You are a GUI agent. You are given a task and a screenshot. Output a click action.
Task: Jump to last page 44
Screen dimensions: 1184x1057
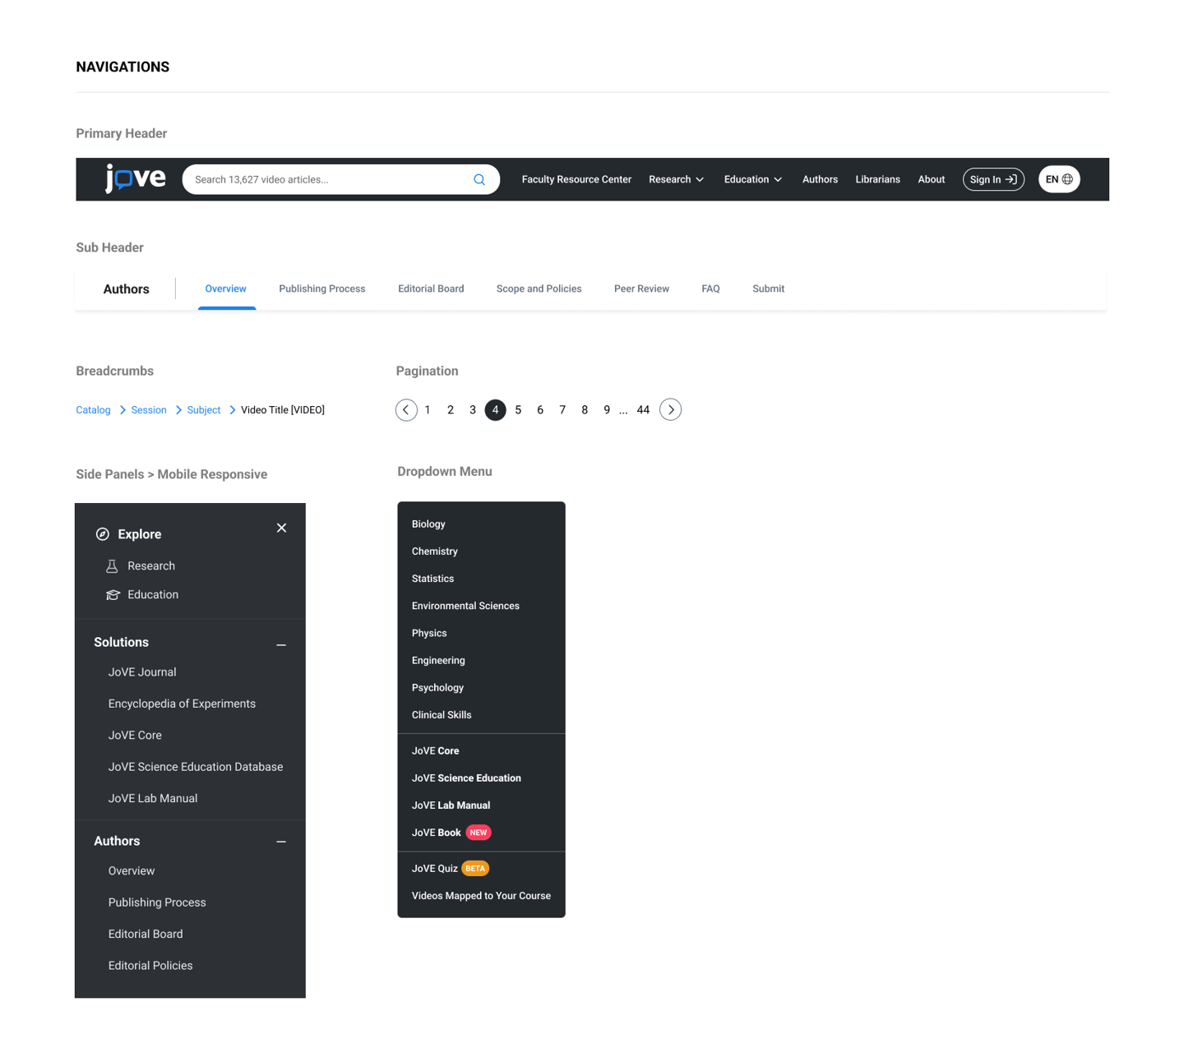(x=643, y=410)
